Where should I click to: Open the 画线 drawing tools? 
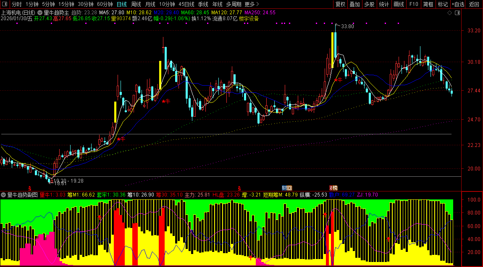399,4
